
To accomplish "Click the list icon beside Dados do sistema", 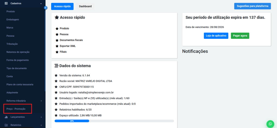I will point(57,66).
